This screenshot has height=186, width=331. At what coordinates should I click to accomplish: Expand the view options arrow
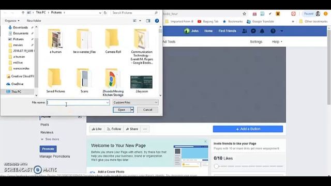tap(140, 21)
